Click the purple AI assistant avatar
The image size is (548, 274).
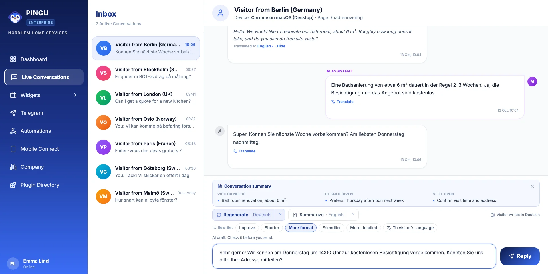tap(532, 82)
